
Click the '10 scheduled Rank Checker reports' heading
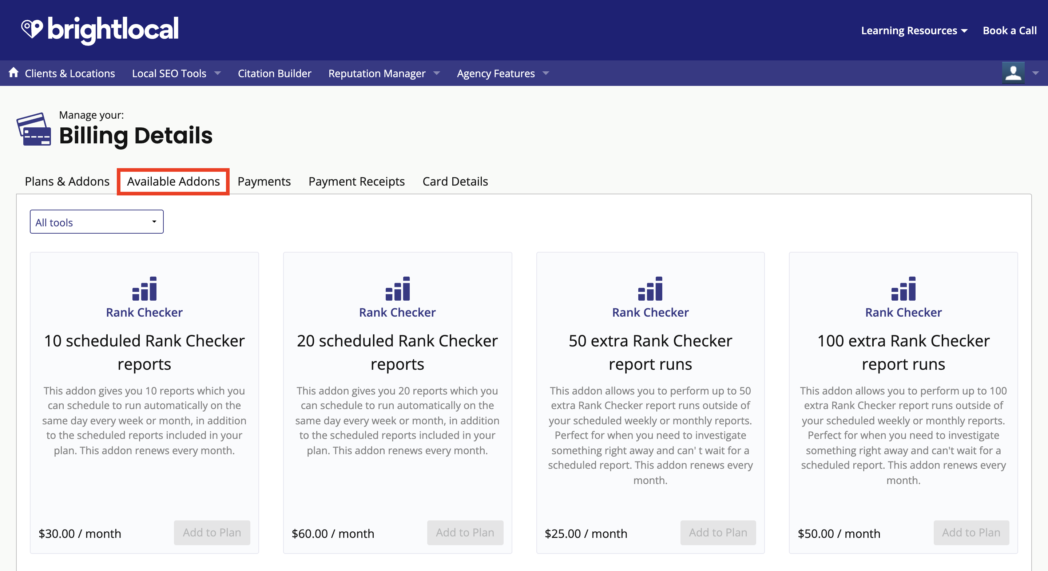144,352
